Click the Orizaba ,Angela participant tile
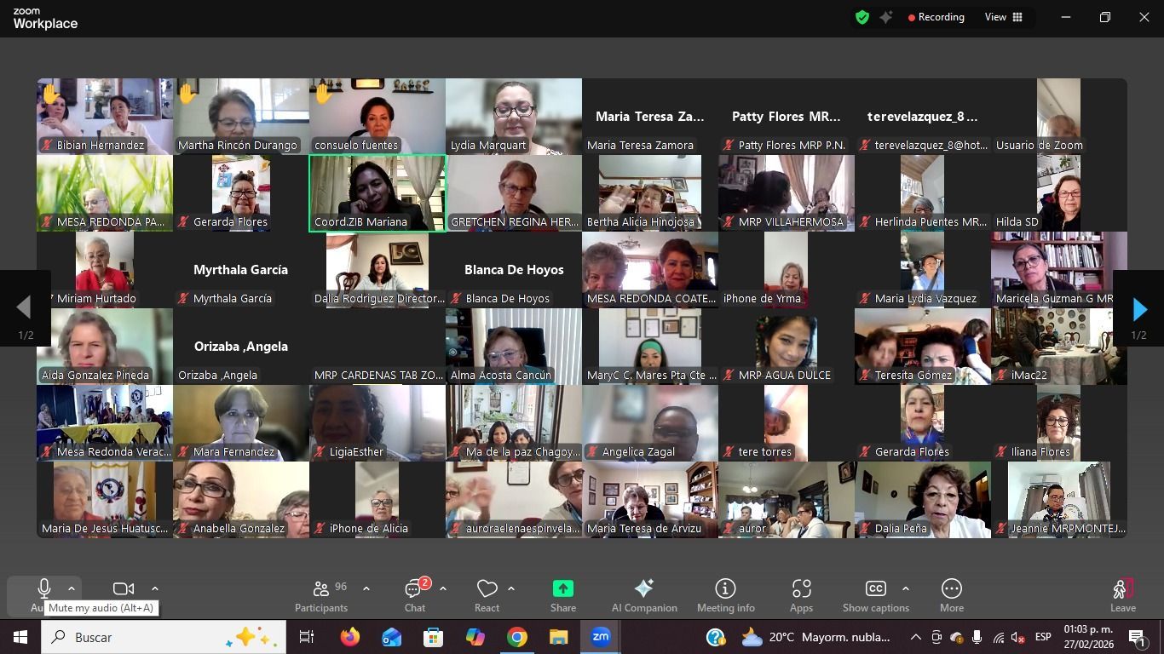 pyautogui.click(x=241, y=347)
